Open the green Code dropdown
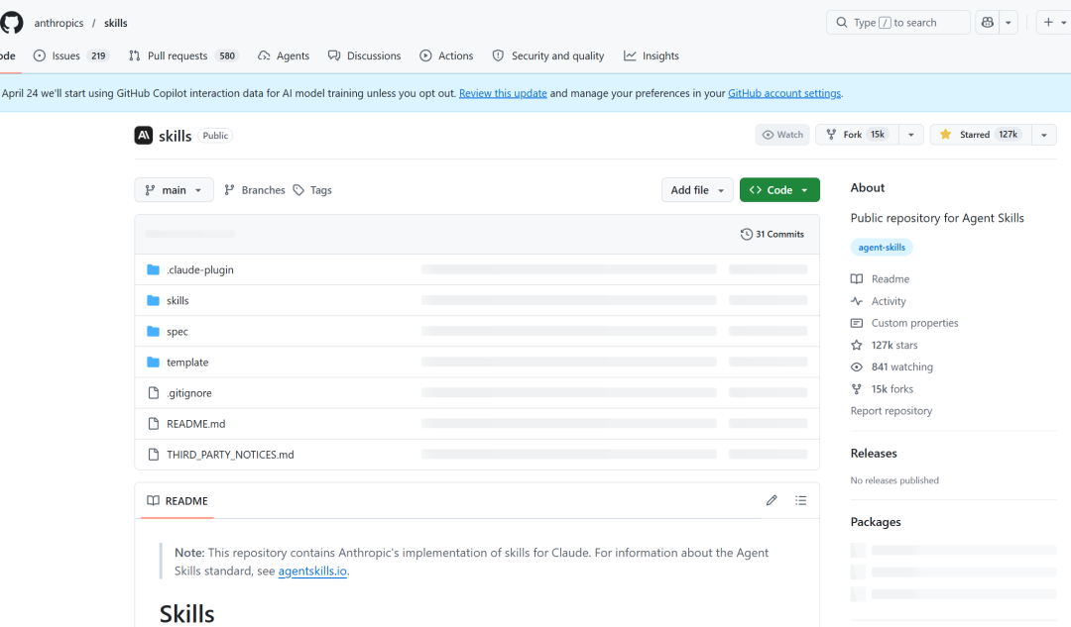Screen dimensions: 1071x627 [x=779, y=189]
